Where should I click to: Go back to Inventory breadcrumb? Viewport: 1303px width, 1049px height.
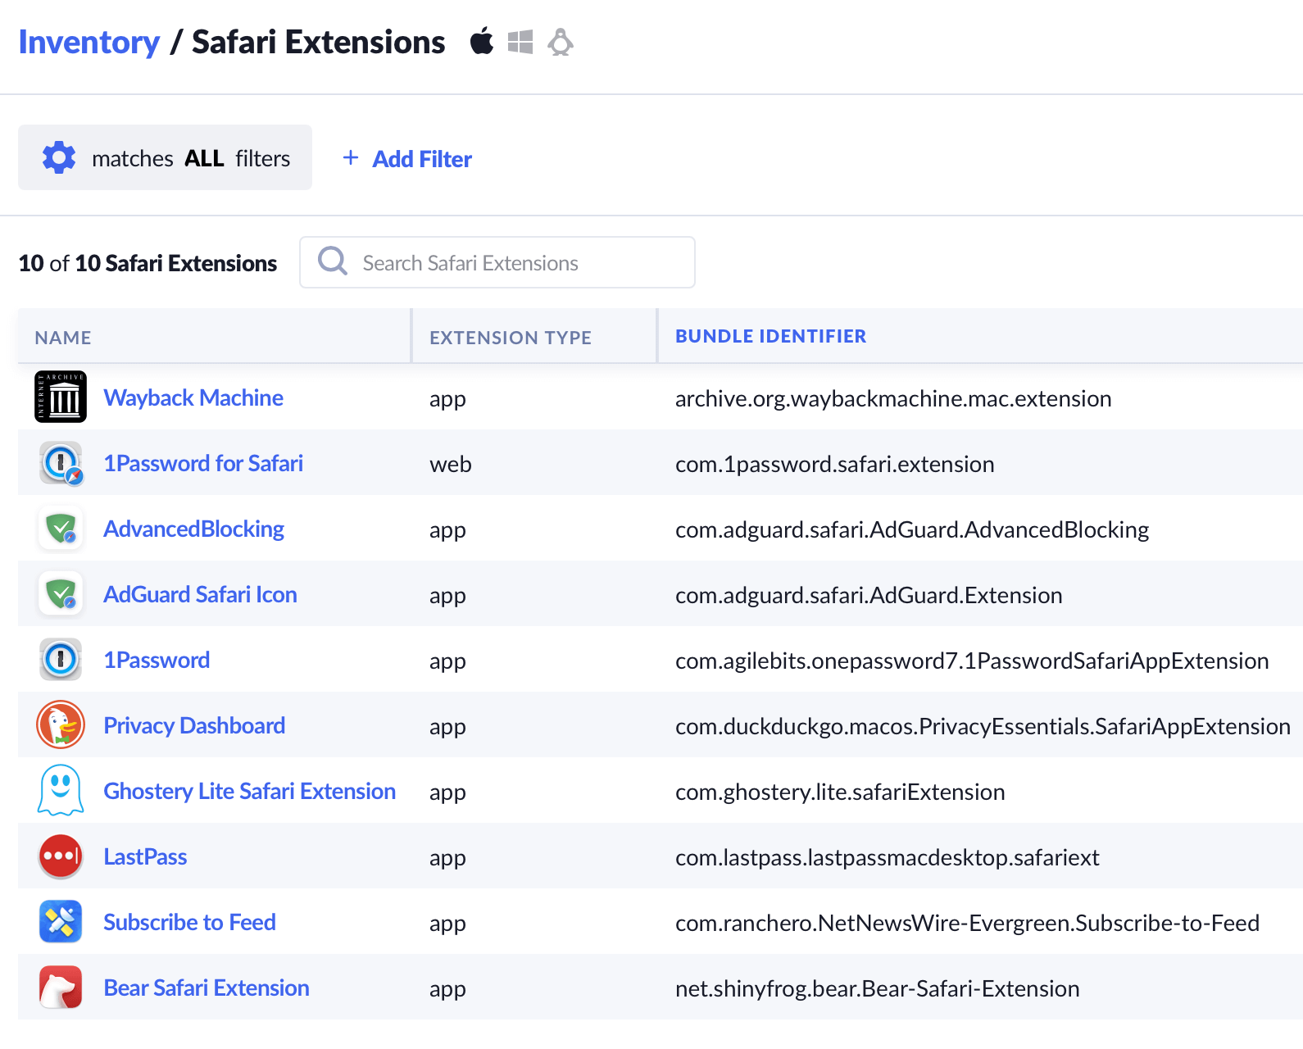click(89, 43)
